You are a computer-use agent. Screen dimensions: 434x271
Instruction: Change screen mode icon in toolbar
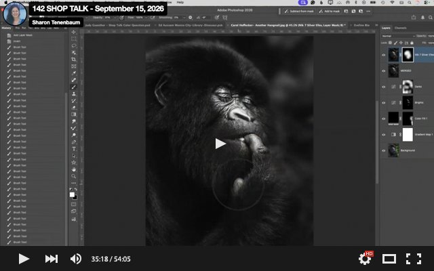pyautogui.click(x=74, y=211)
